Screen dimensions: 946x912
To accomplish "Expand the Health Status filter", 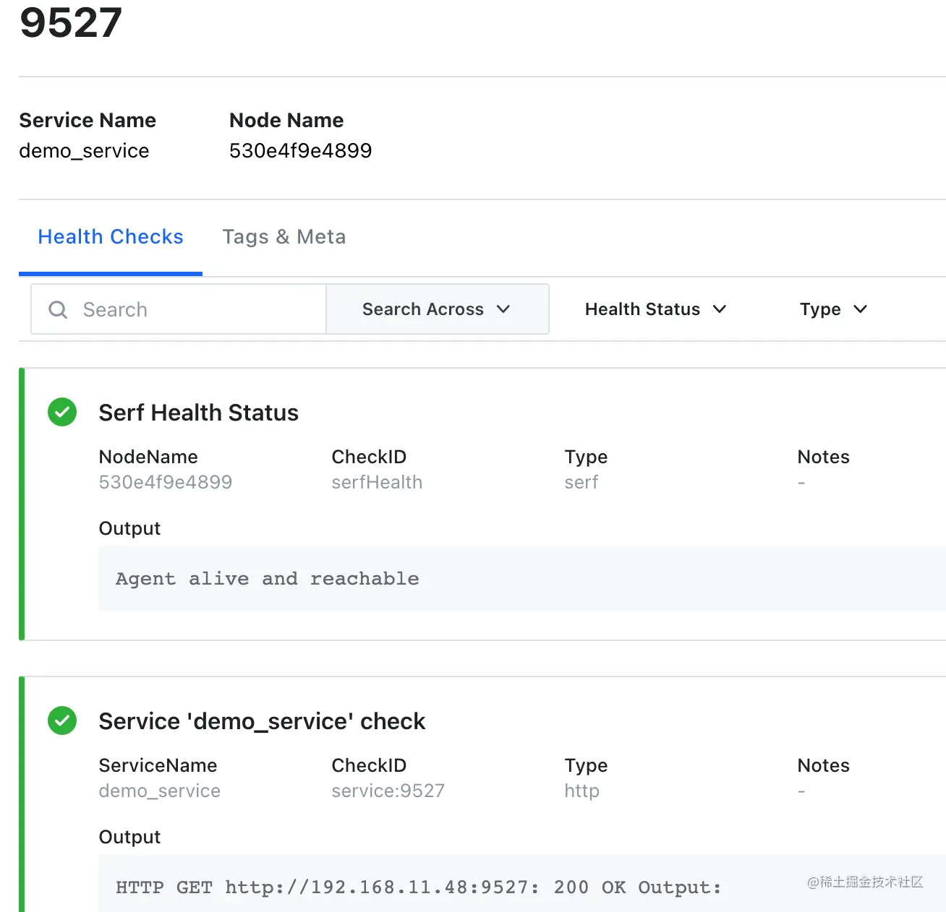I will coord(655,309).
